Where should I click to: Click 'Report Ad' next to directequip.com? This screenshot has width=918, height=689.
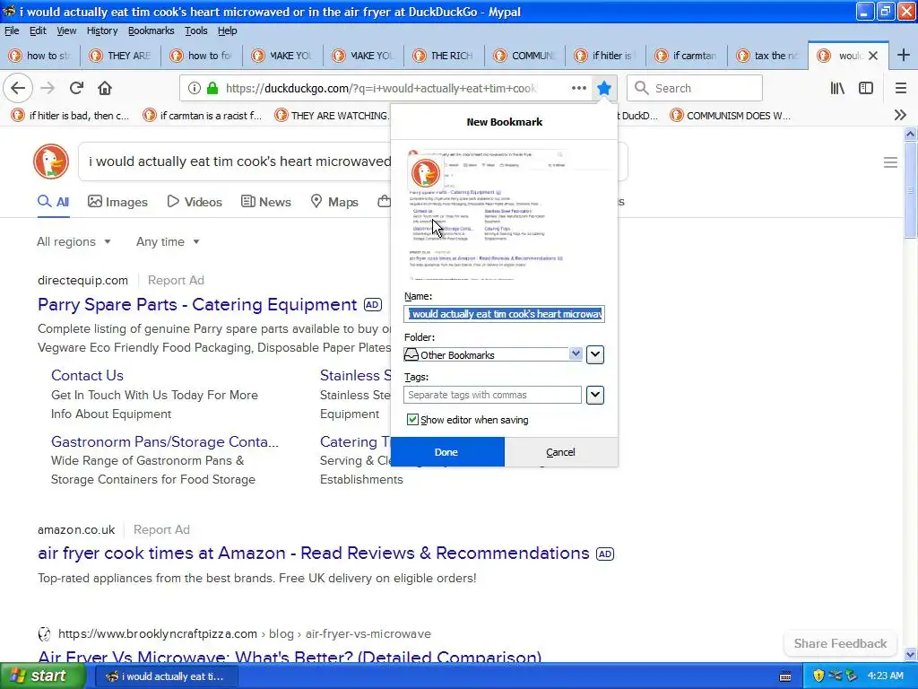[x=176, y=280]
